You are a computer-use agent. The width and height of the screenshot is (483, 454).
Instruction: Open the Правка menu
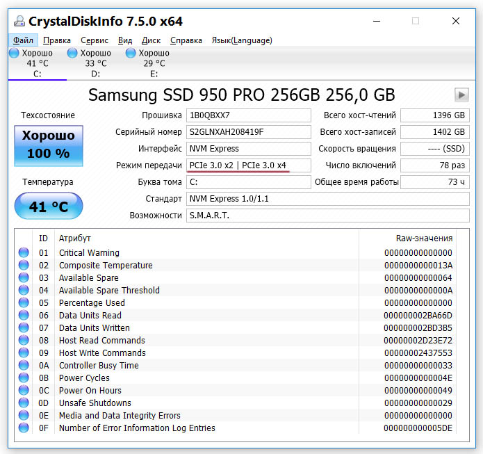tap(57, 40)
